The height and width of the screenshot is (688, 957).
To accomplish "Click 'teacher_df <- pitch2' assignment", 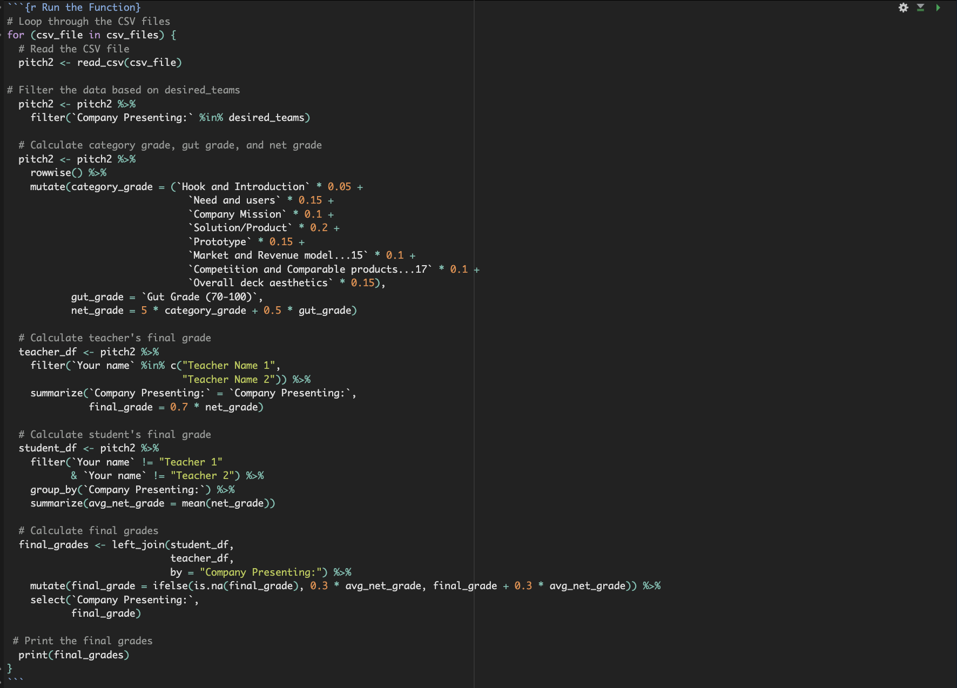I will [x=77, y=352].
